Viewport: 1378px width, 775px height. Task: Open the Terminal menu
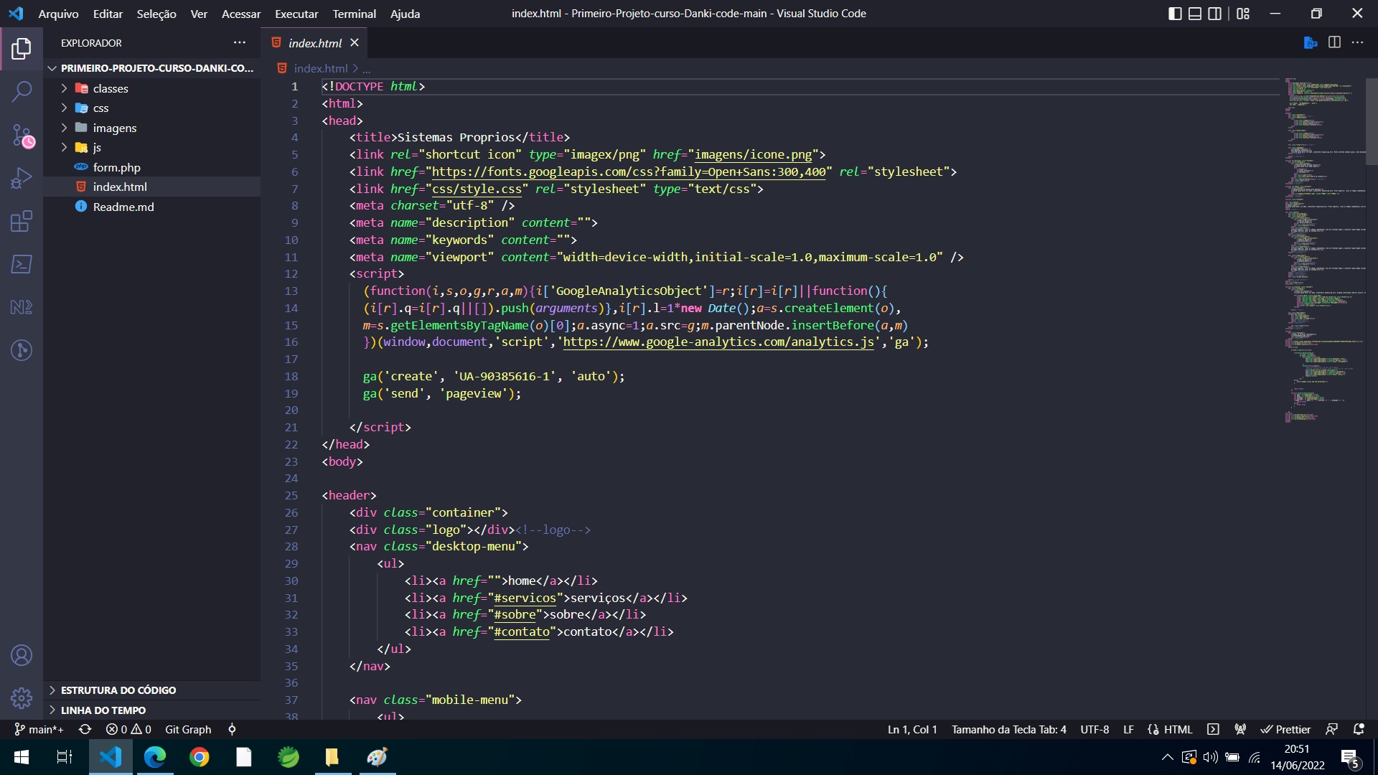tap(353, 14)
